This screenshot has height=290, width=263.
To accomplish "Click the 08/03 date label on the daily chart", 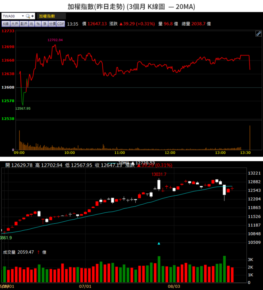I will pyautogui.click(x=174, y=286).
